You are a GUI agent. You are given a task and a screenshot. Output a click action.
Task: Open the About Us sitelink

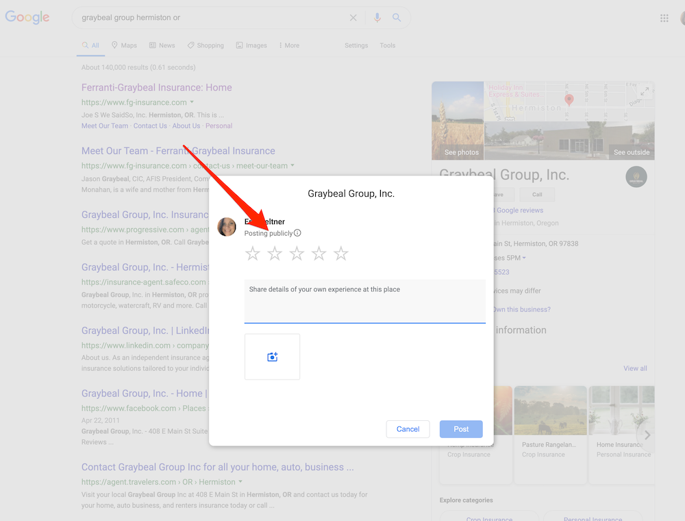pyautogui.click(x=186, y=126)
